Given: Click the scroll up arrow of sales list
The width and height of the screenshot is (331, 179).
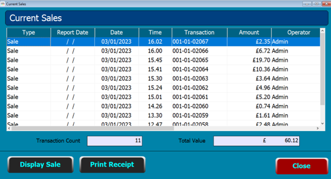Looking at the screenshot, I should [322, 31].
